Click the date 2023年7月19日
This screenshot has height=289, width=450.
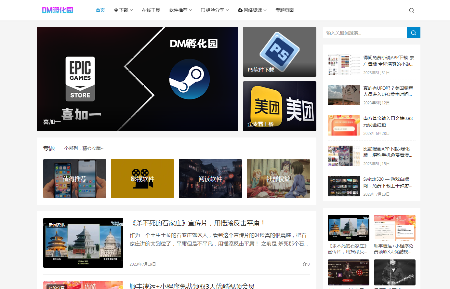[143, 264]
